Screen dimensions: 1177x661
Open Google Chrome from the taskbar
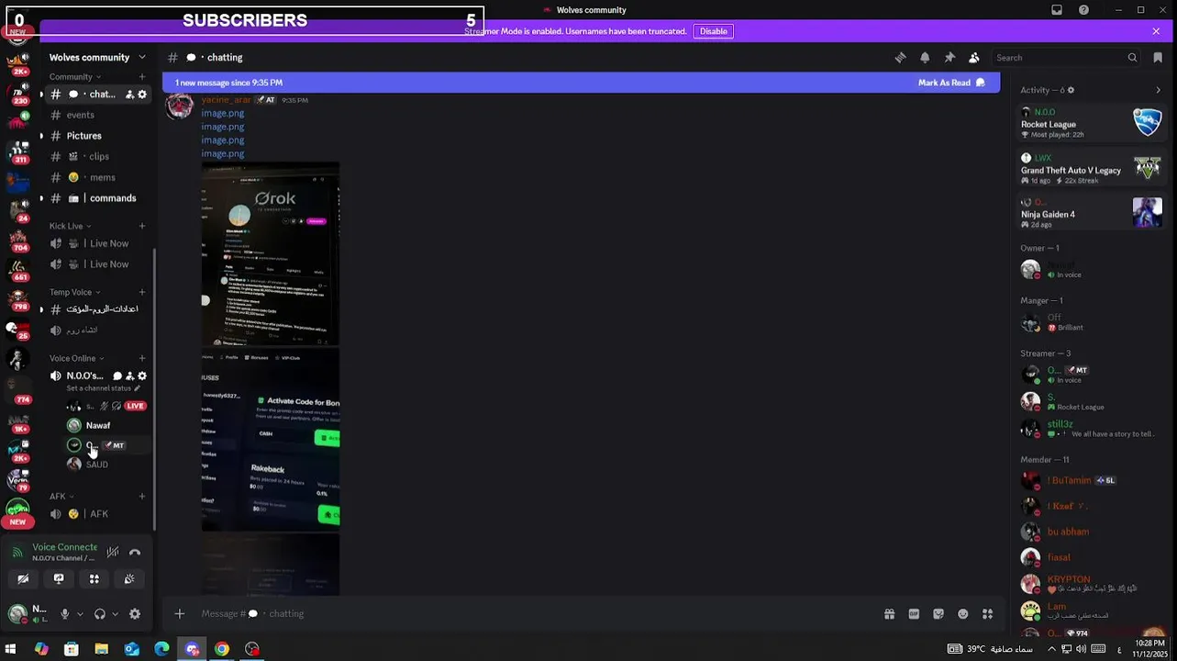(222, 649)
